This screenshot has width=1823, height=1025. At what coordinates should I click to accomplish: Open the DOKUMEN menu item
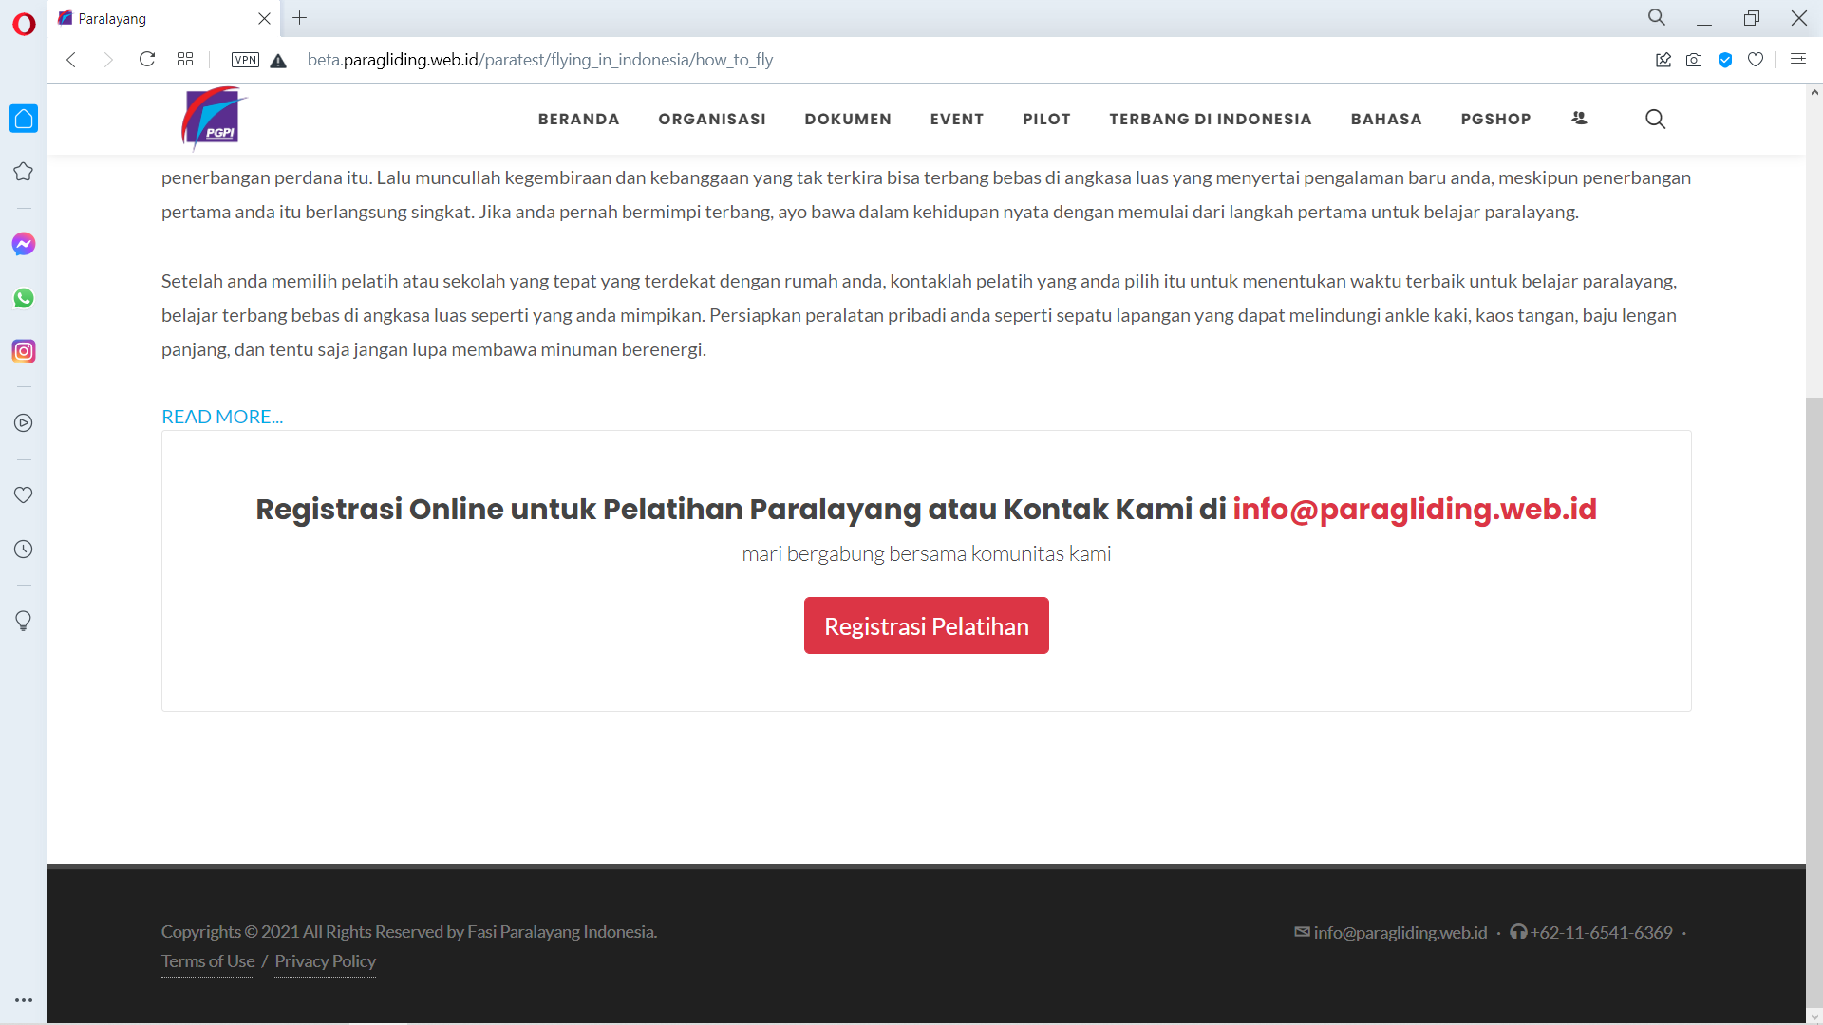[848, 119]
